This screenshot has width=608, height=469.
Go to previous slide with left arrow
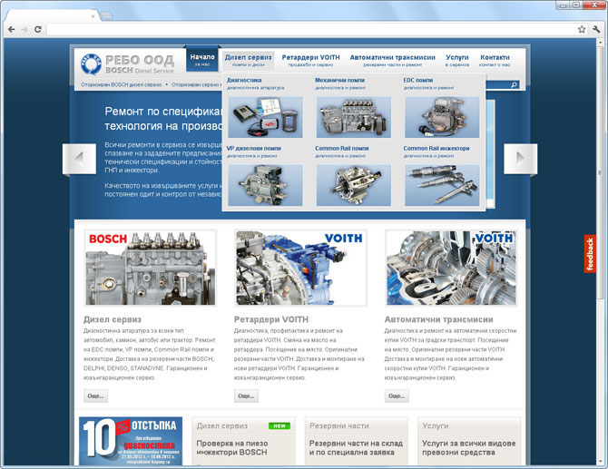[x=79, y=159]
